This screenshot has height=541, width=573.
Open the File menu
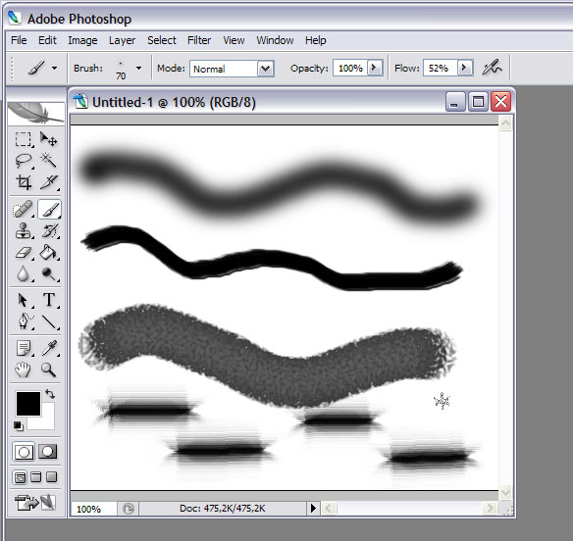coord(19,40)
